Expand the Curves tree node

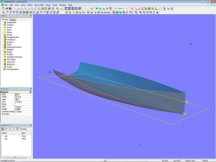(2, 27)
